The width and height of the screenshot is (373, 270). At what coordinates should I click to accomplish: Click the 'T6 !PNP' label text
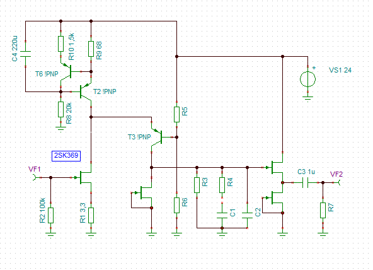click(x=47, y=74)
